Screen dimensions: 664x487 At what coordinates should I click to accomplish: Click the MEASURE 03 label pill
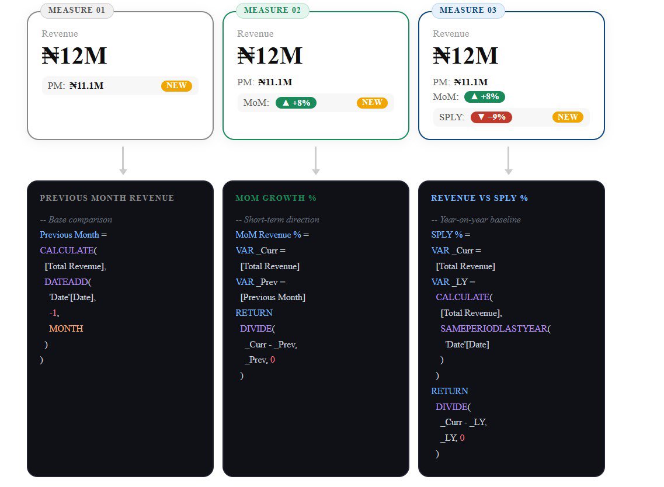tap(468, 10)
